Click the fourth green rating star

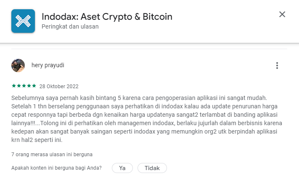[x=29, y=86]
